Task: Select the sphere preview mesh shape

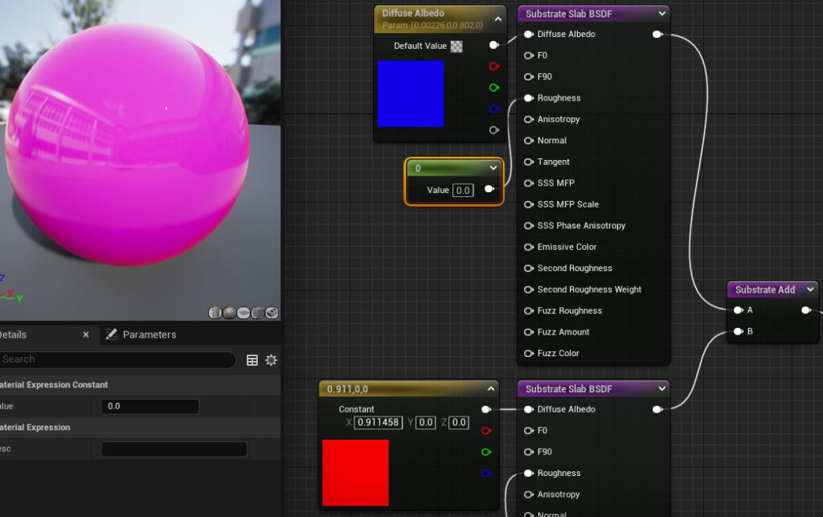Action: click(229, 313)
